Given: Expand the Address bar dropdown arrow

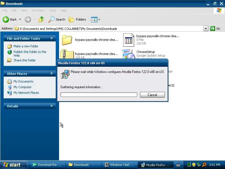Looking at the screenshot, I should [x=206, y=28].
